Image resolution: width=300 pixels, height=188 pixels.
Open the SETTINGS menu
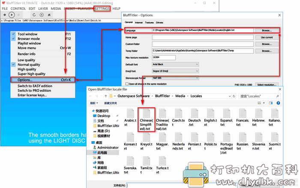[x=102, y=9]
